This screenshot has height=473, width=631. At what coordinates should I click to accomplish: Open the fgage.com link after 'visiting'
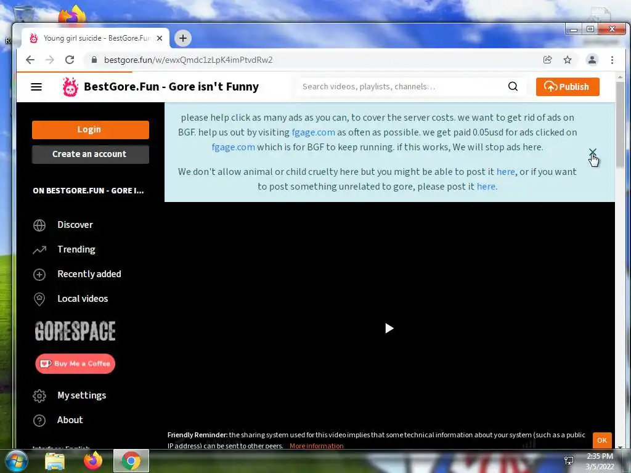coord(313,132)
